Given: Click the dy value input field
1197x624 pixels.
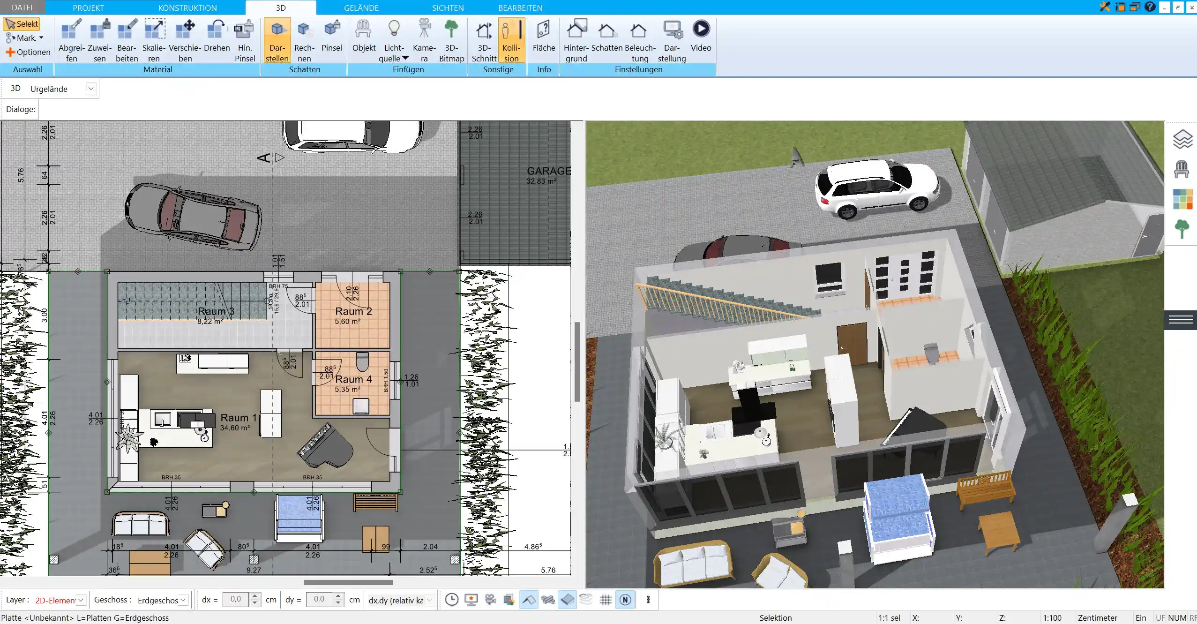Looking at the screenshot, I should click(x=319, y=600).
